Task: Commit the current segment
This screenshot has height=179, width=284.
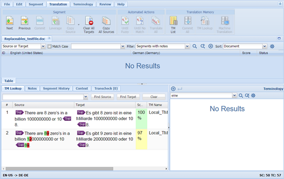Action: click(40, 23)
